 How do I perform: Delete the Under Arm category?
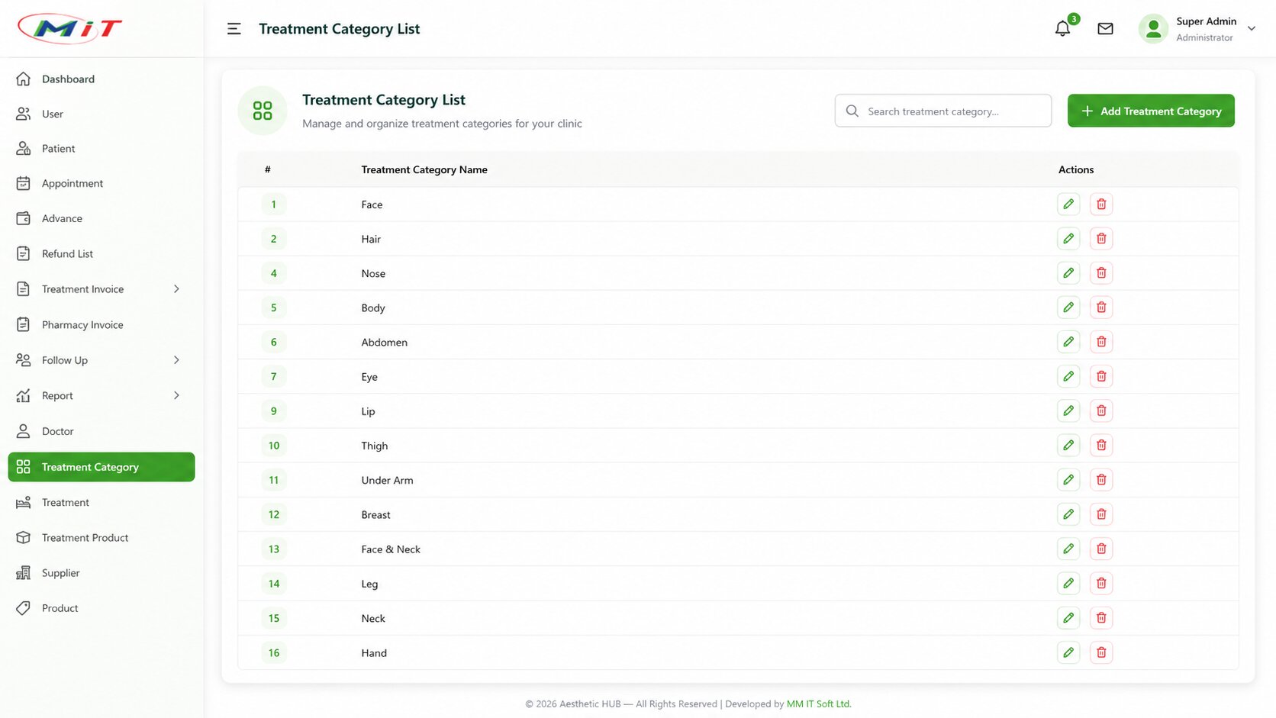click(x=1101, y=479)
